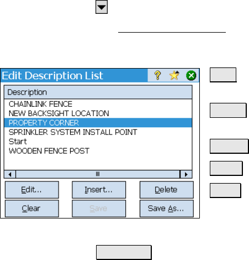Click the yellow star favorites icon

coord(174,75)
